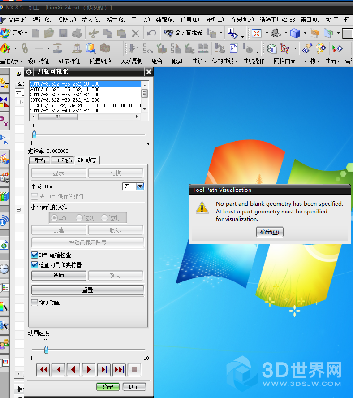Toggle 检查刀具和夹持器 checkbox
Screen dimensions: 353x398
tap(34, 265)
